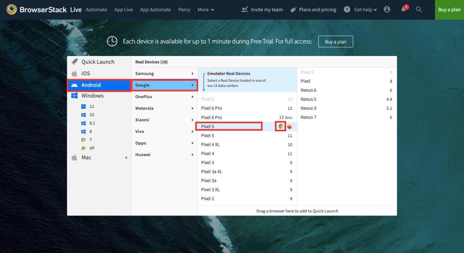Click the Android robot icon
464x253 pixels.
[75, 85]
